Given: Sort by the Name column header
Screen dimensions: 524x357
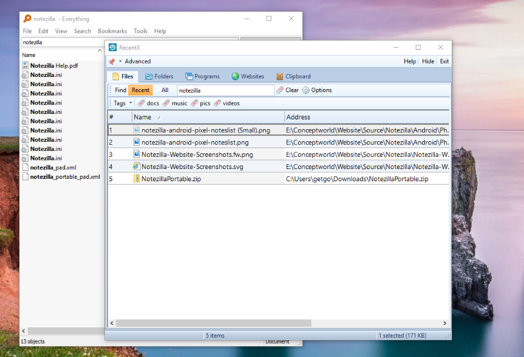Looking at the screenshot, I should 208,117.
